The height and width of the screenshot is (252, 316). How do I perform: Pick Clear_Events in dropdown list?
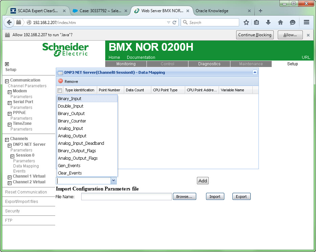point(87,173)
